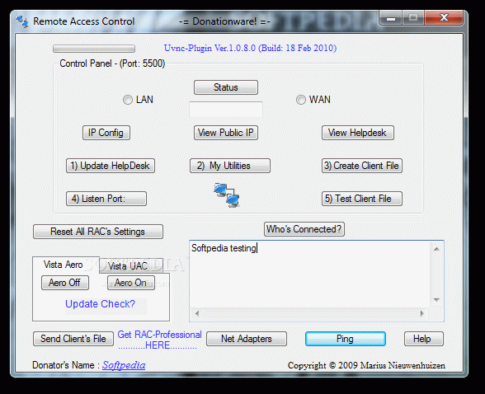Click the text box scroll down arrow
485x394 pixels.
[436, 300]
